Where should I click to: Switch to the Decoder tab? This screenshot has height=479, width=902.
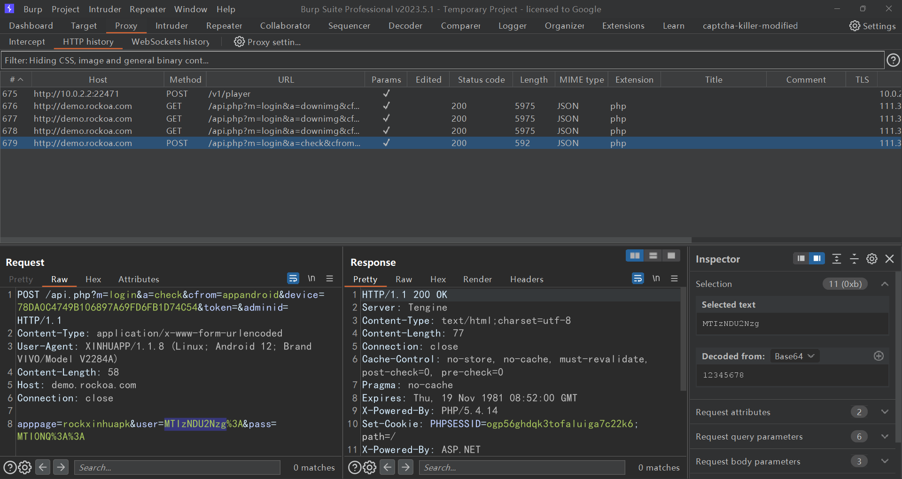pos(405,26)
